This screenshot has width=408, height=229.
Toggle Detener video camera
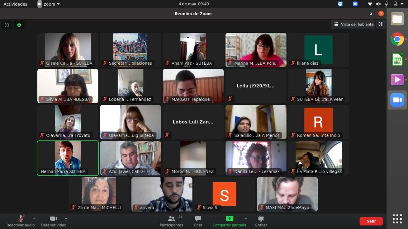(54, 221)
